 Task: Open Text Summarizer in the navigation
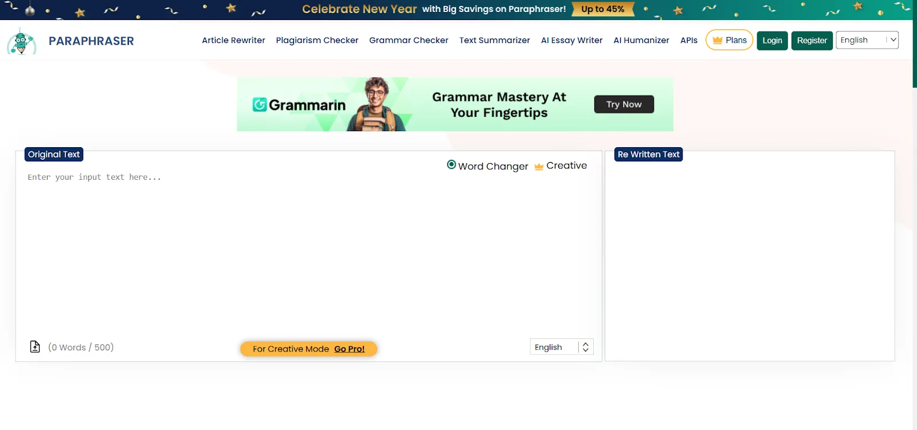pos(495,40)
